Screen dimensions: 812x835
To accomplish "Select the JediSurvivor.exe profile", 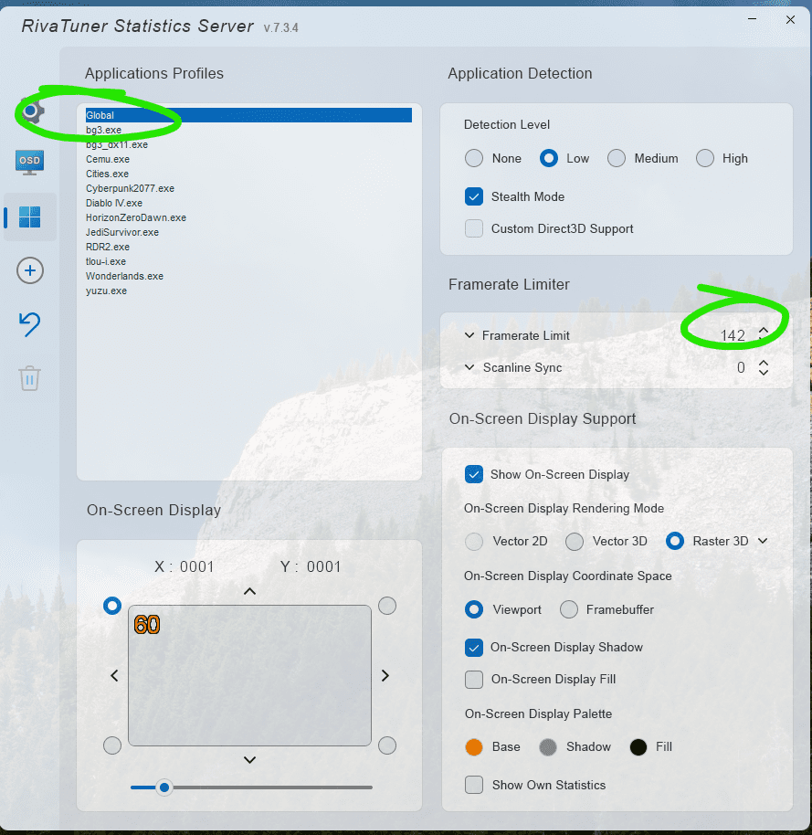I will coord(248,232).
